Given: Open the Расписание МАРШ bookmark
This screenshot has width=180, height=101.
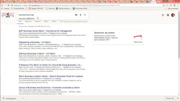Looking at the screenshot, I should (80, 8).
